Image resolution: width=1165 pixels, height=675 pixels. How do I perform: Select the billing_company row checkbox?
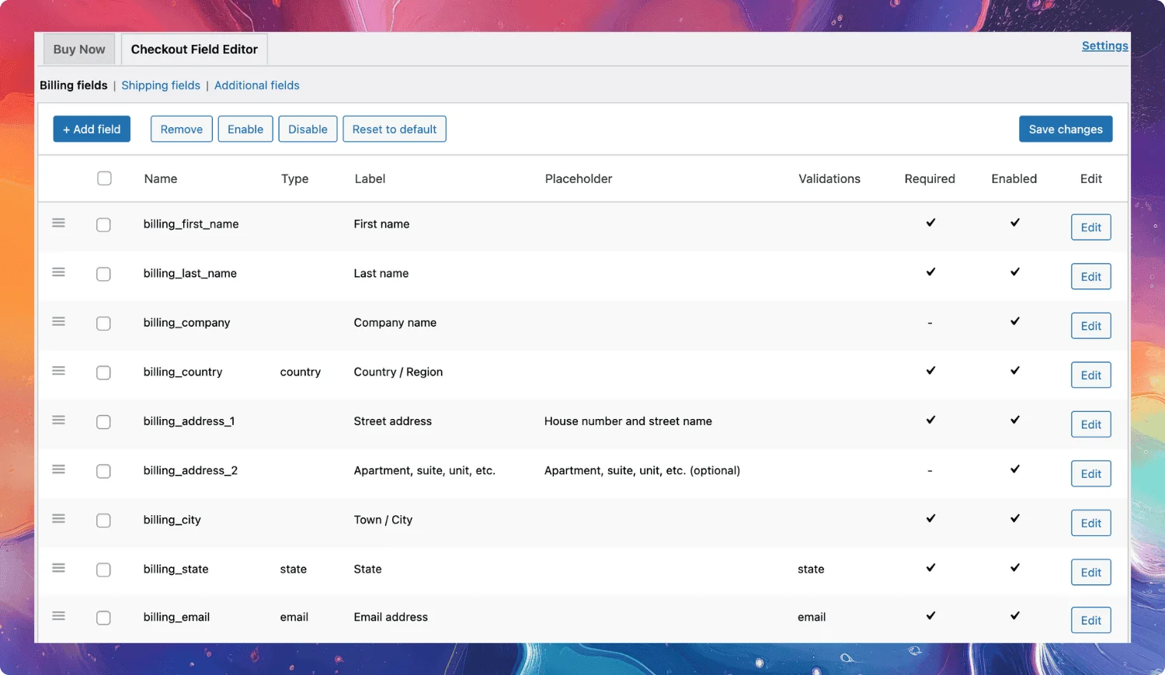[x=103, y=324]
